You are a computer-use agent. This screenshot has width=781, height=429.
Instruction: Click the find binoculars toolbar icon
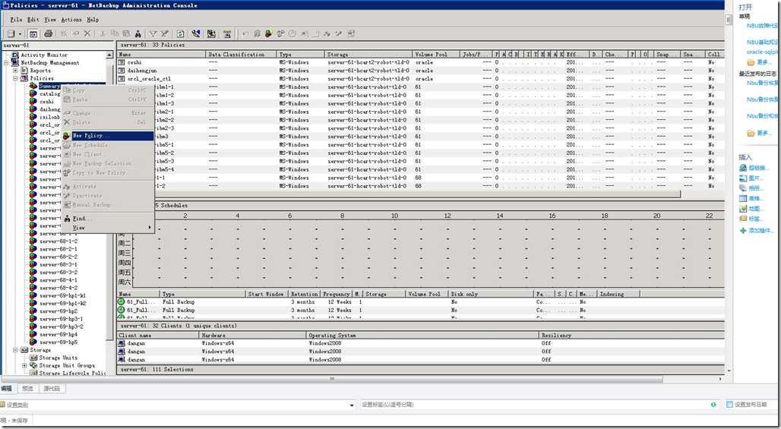(x=138, y=34)
